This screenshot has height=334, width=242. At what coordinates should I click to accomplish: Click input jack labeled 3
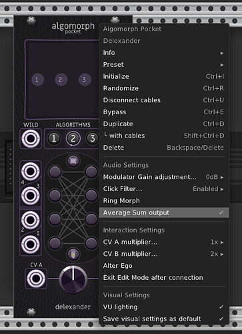(31, 196)
